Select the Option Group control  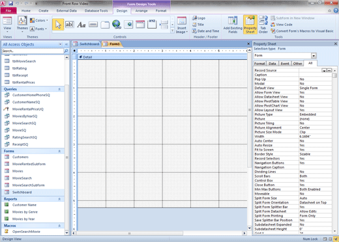click(x=152, y=24)
